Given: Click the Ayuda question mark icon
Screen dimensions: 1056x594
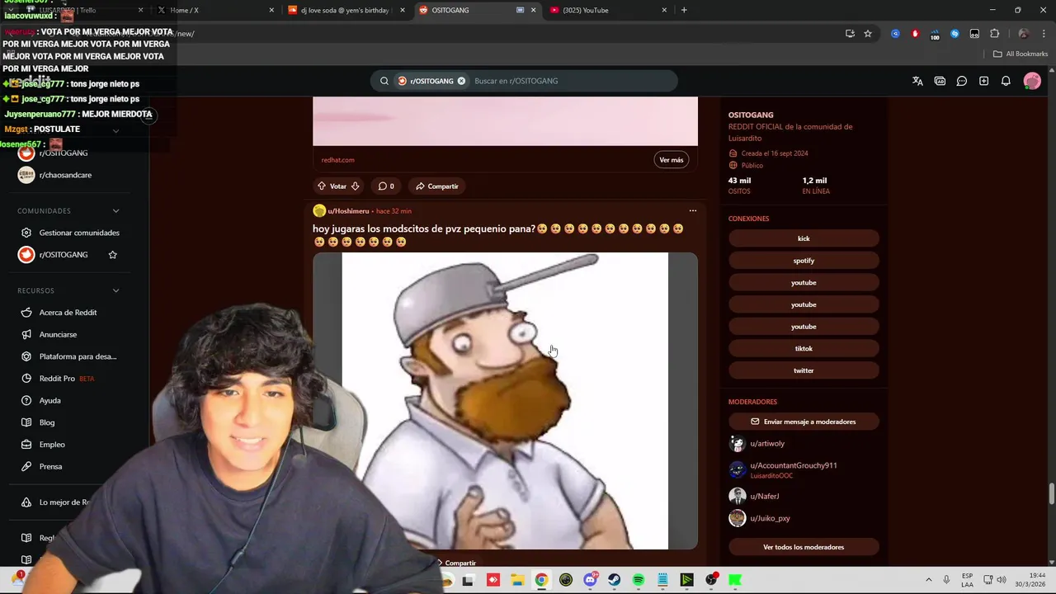Looking at the screenshot, I should click(26, 401).
